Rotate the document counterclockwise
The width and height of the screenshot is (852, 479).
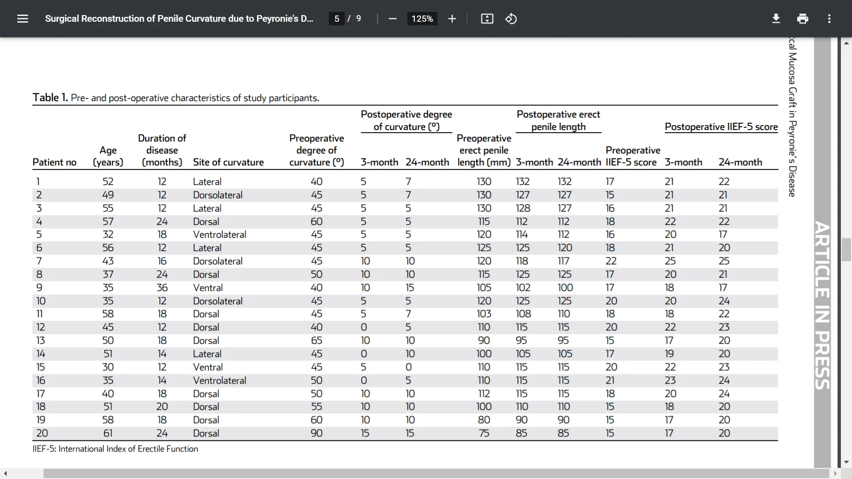coord(511,19)
